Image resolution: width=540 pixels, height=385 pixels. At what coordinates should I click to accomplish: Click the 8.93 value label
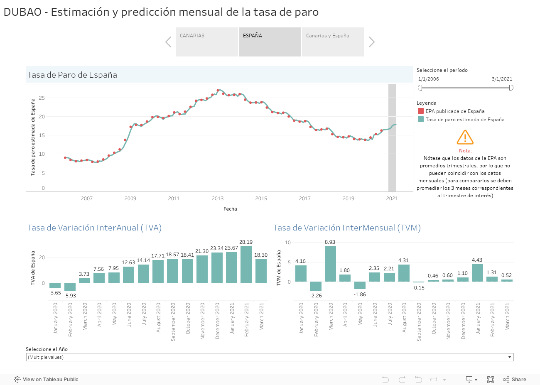[x=330, y=242]
